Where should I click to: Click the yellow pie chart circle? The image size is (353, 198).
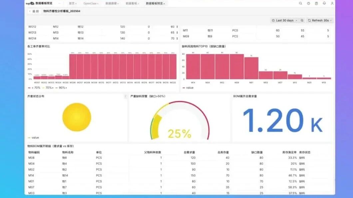click(x=77, y=117)
